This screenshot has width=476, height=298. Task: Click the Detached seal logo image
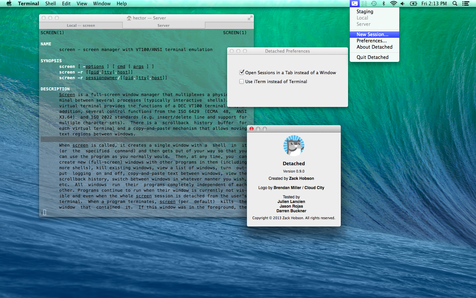point(294,145)
